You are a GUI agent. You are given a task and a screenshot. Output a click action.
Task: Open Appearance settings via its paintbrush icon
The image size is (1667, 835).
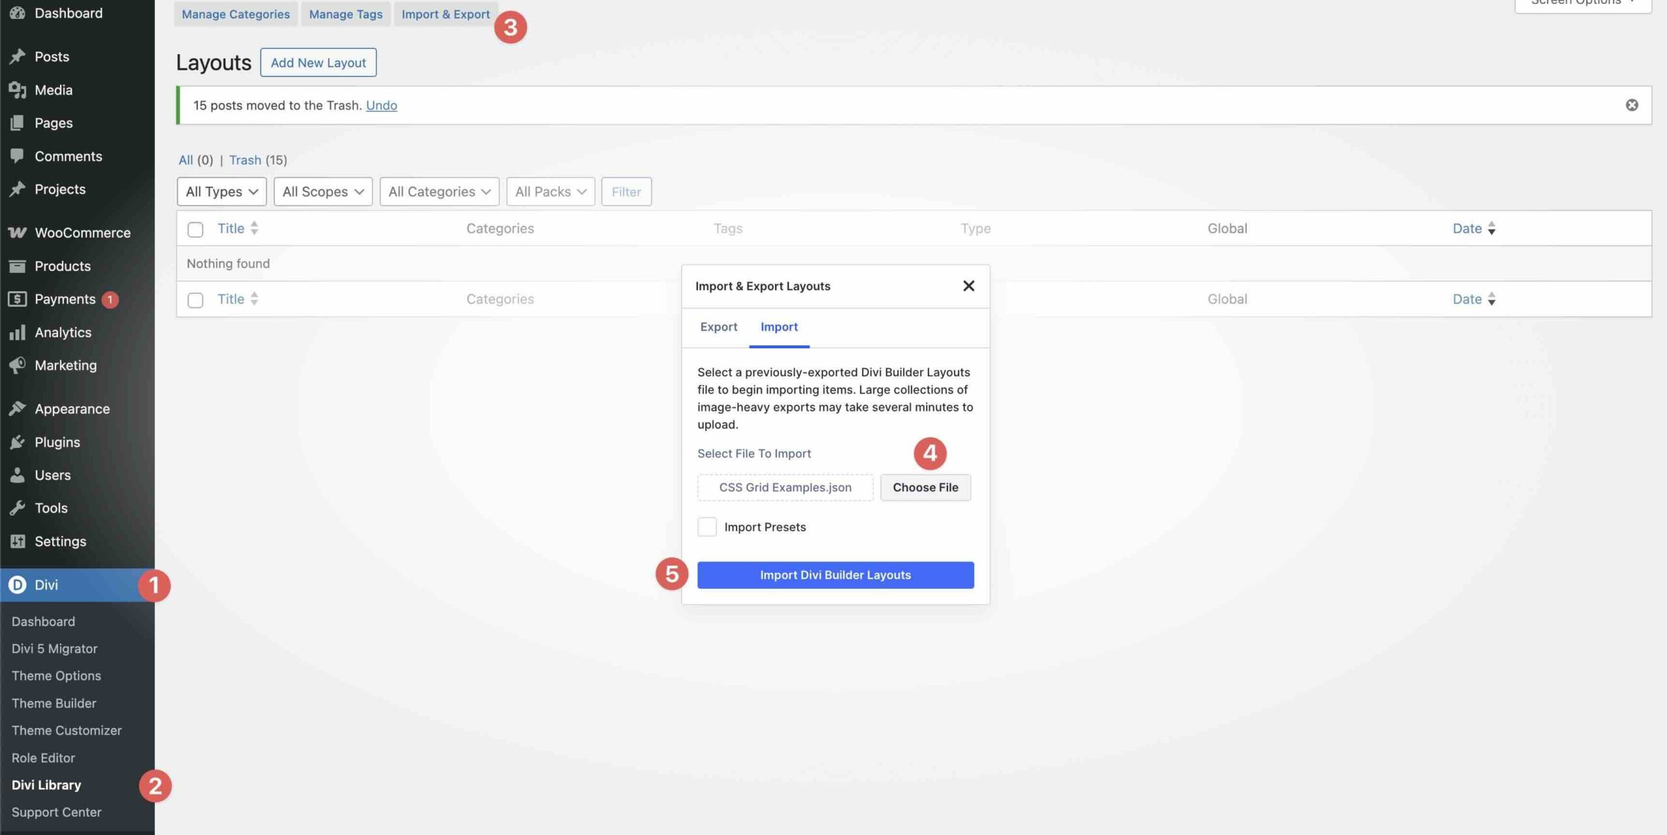18,408
